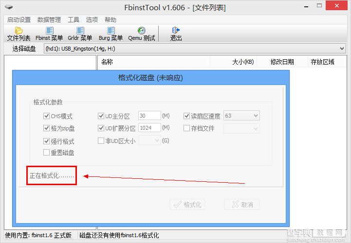
Task: Enable the 存档文件 checkbox
Action: [x=186, y=128]
